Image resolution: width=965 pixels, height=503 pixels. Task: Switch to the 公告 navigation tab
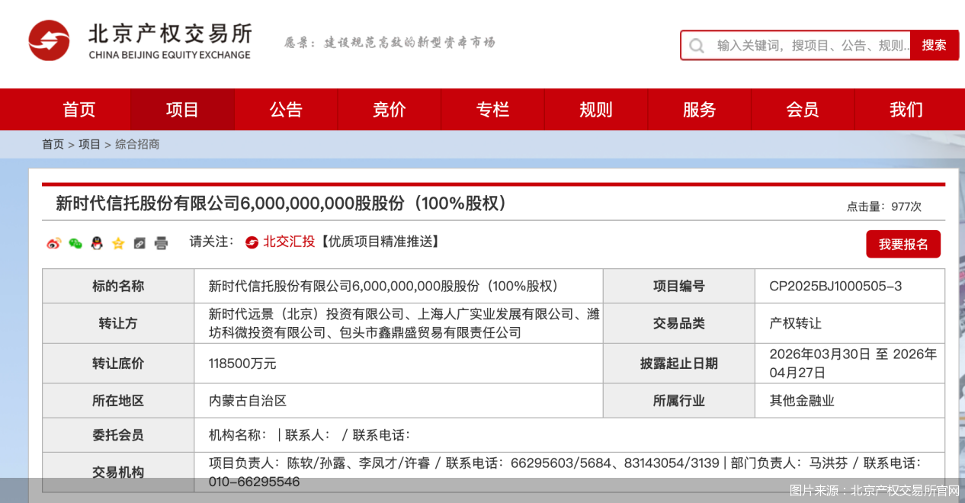pos(286,109)
